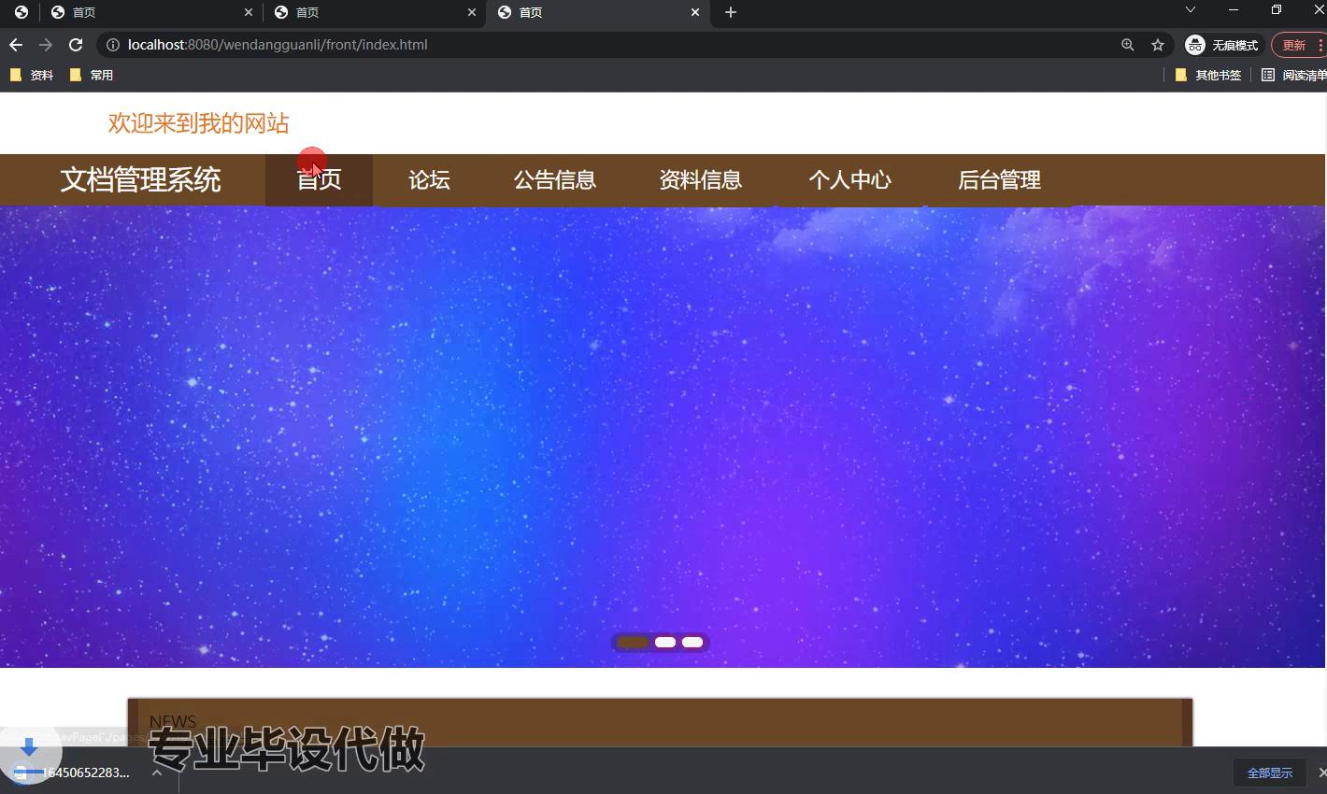Click the zoom magnifier icon in address bar

click(1128, 45)
